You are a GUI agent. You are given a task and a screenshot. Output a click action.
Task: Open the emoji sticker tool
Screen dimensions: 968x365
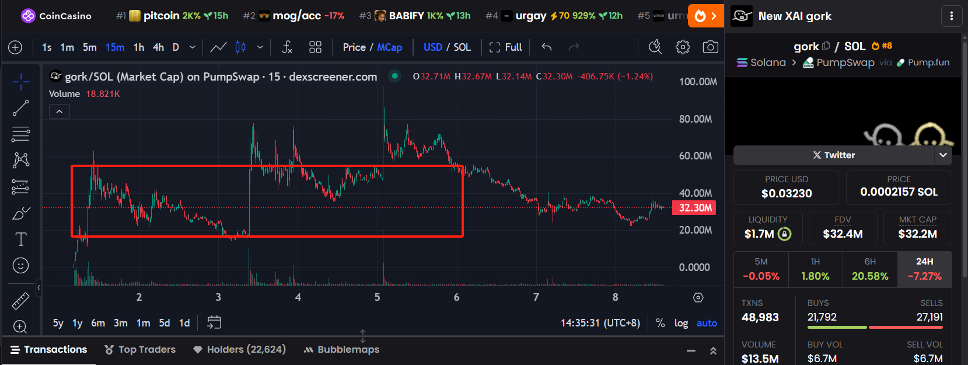click(20, 266)
